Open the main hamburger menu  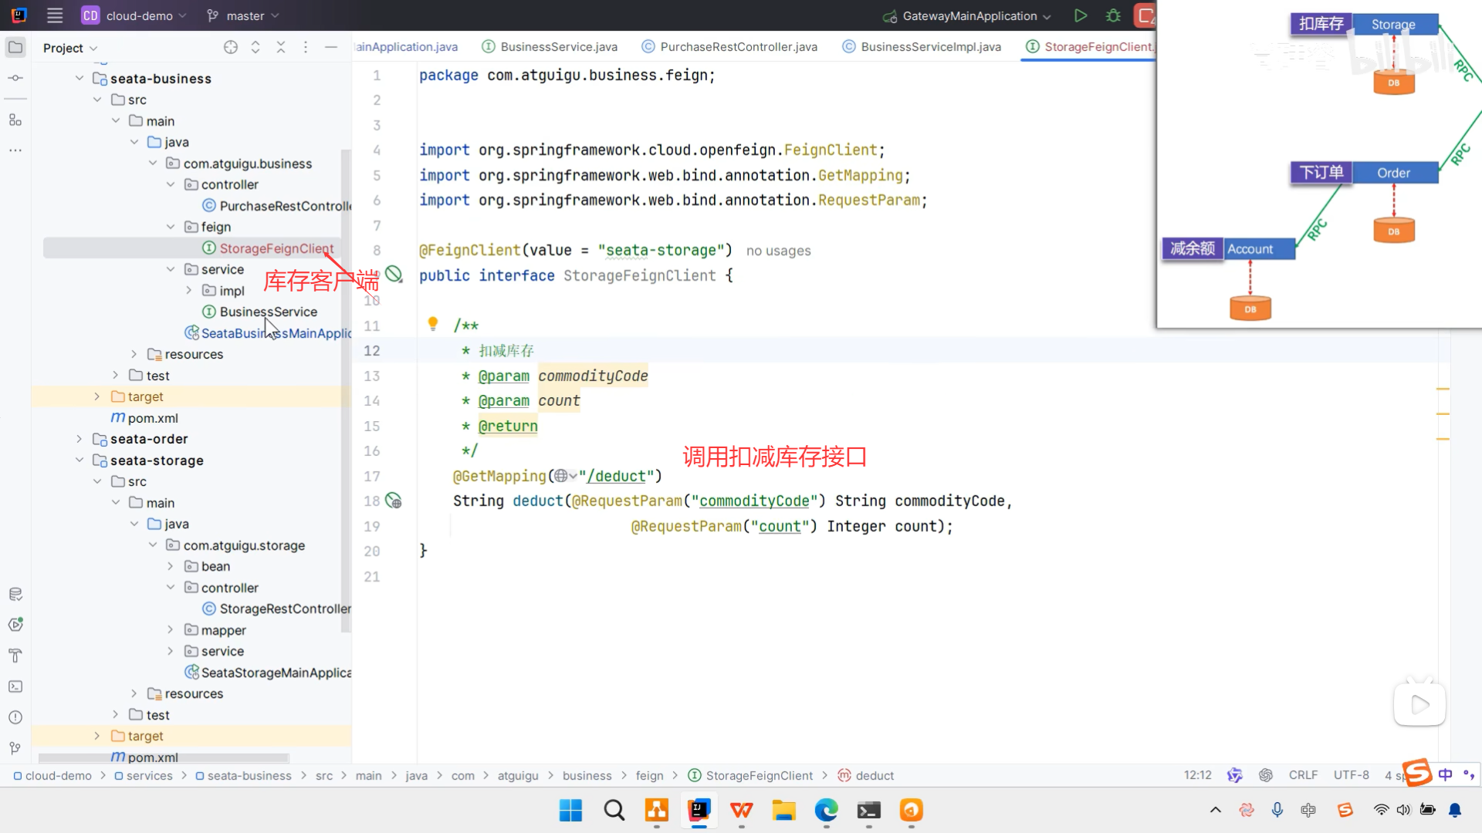pos(55,15)
